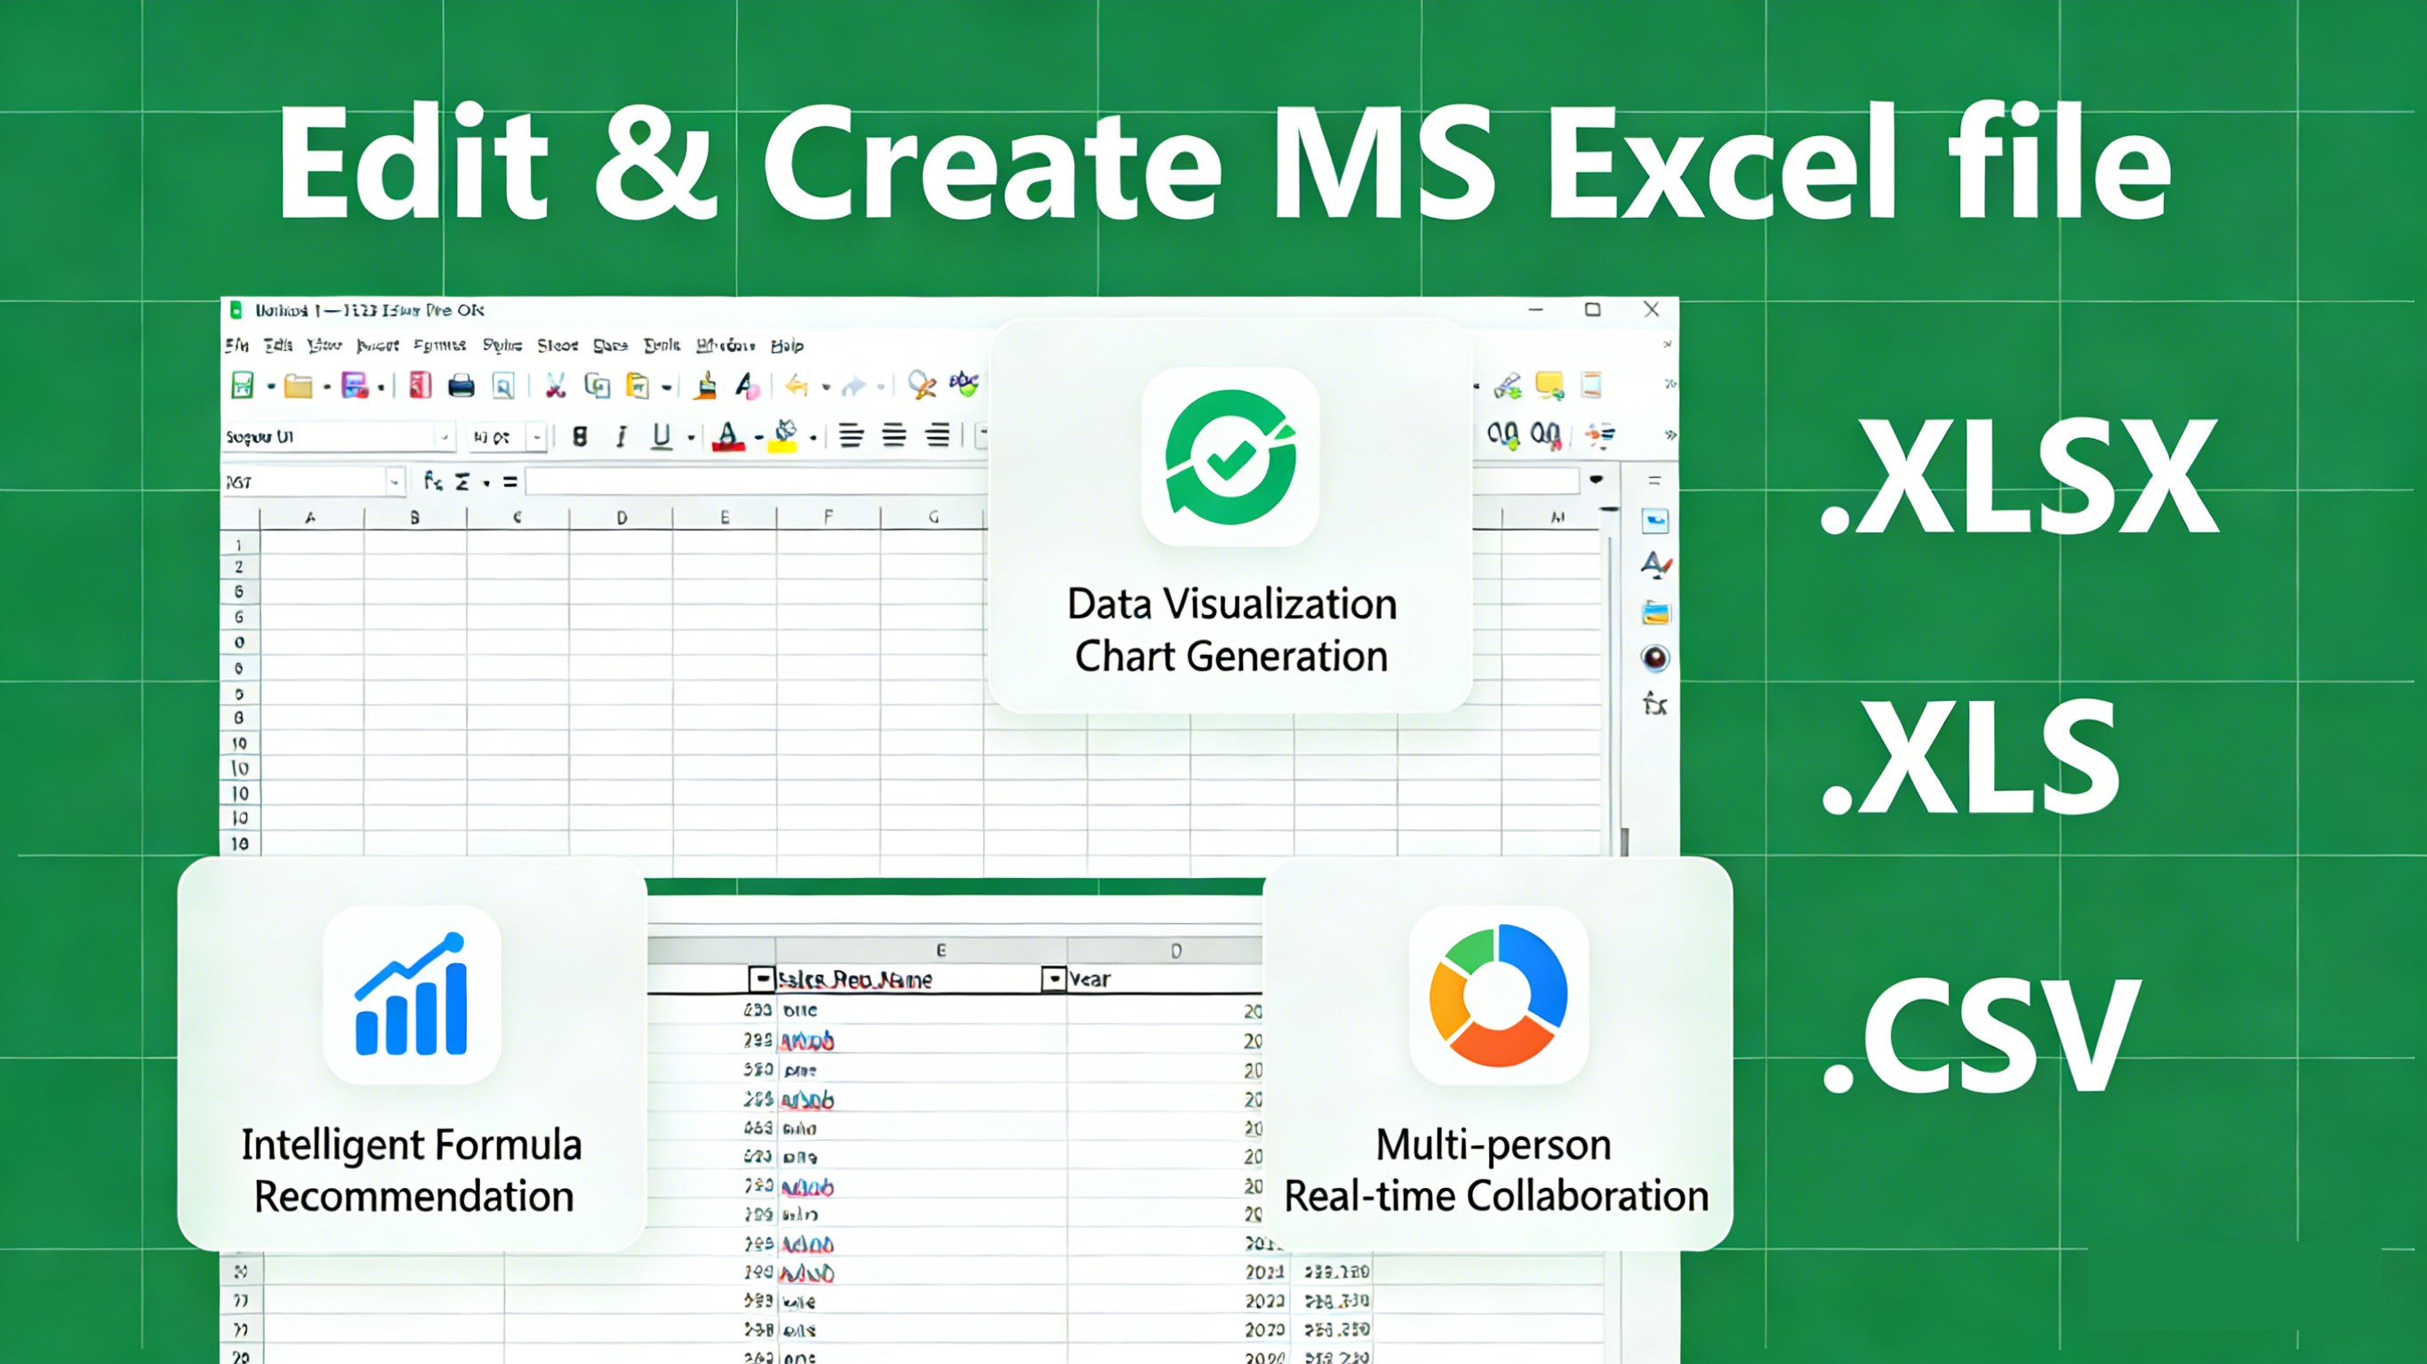Open the Help menu
The width and height of the screenshot is (2427, 1364).
coord(787,346)
